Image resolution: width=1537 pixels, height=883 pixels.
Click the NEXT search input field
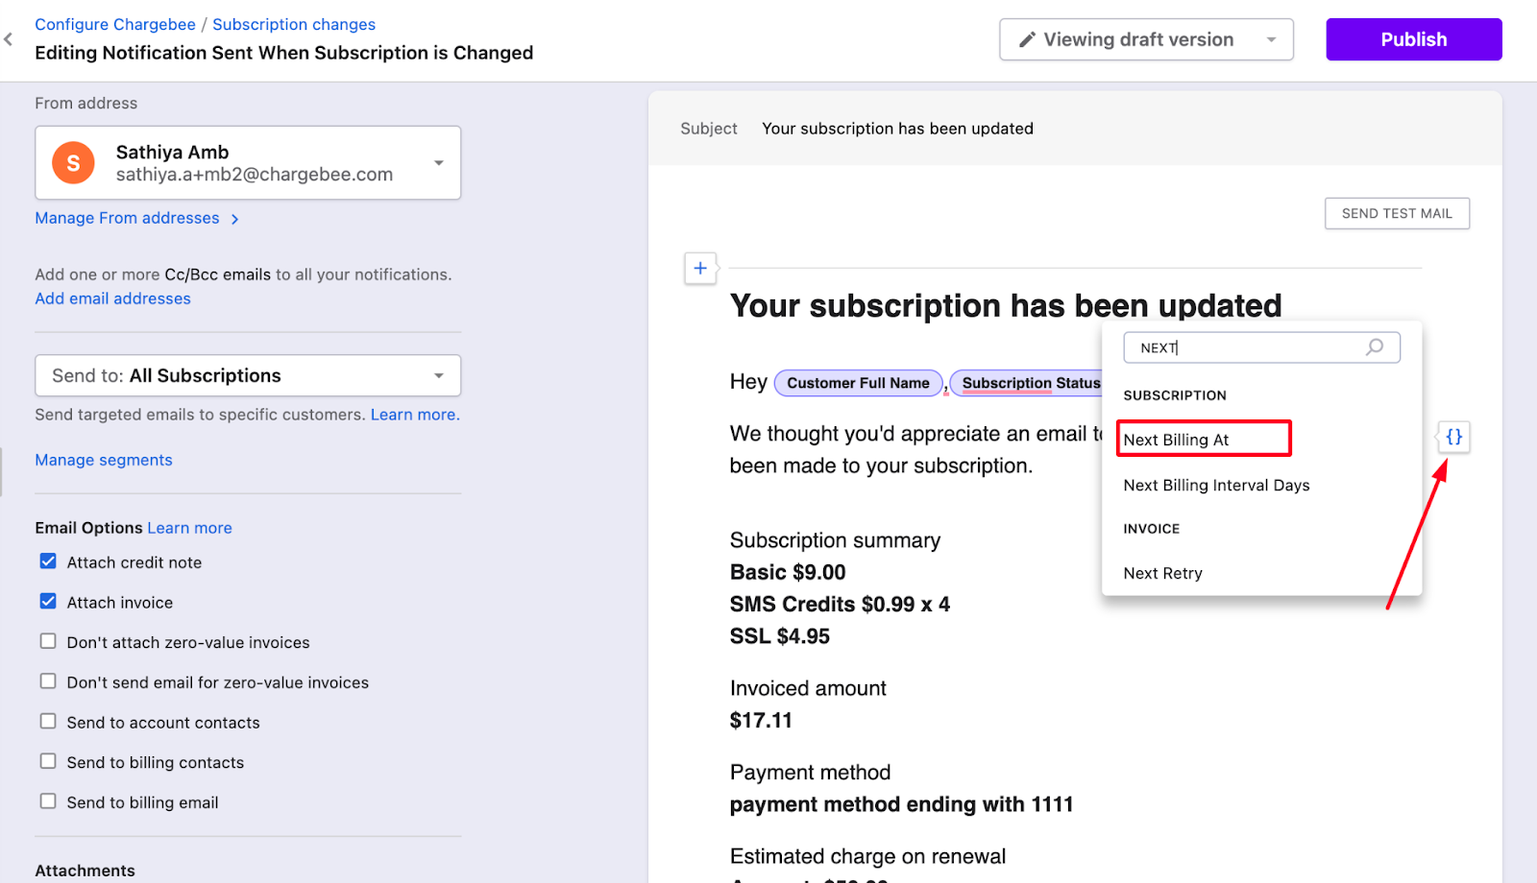click(1239, 347)
